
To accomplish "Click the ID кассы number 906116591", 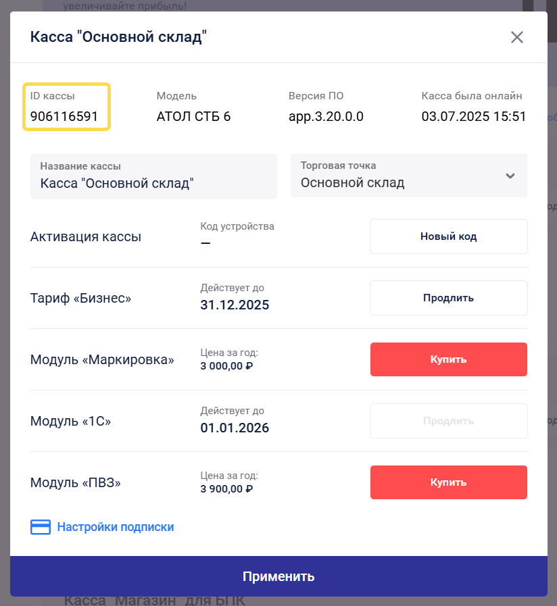I will 64,116.
